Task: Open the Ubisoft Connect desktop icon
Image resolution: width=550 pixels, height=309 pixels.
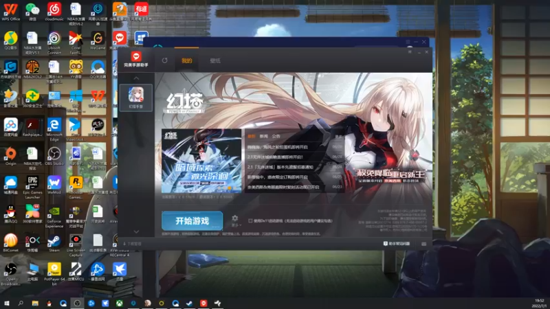Action: tap(54, 43)
